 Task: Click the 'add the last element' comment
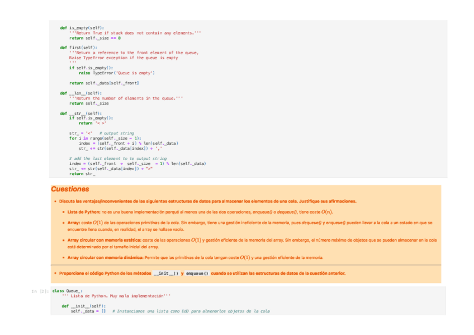click(x=118, y=158)
